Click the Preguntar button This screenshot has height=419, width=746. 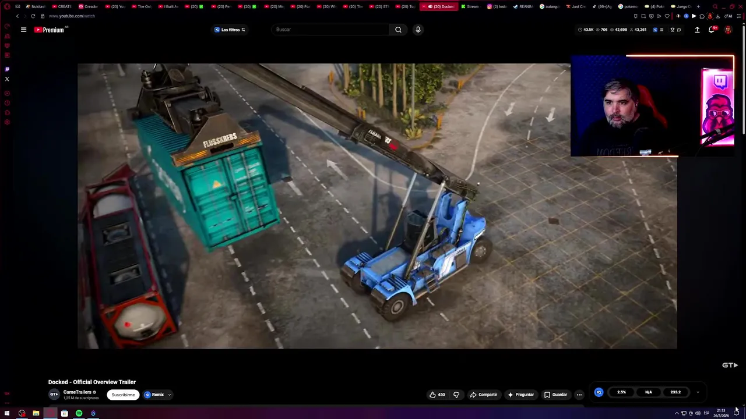520,395
